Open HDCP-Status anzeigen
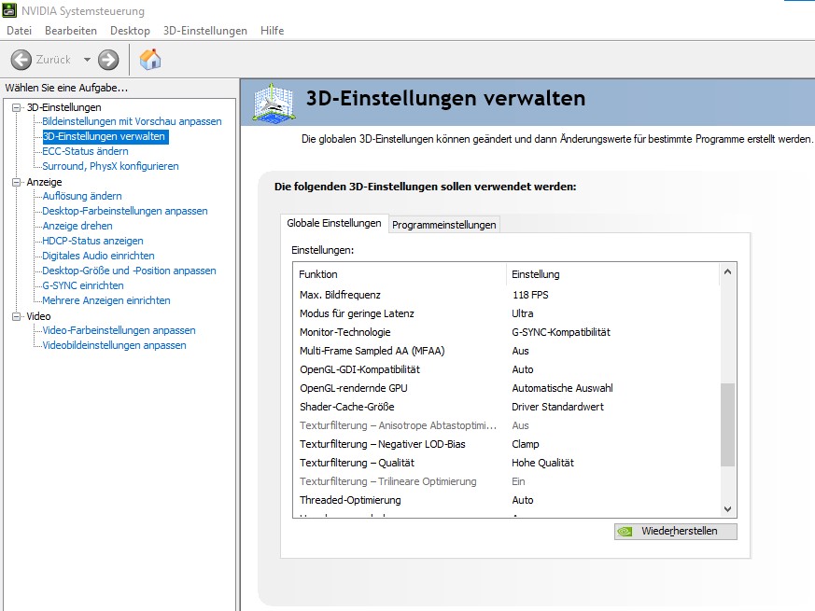The height and width of the screenshot is (611, 815). [x=92, y=241]
